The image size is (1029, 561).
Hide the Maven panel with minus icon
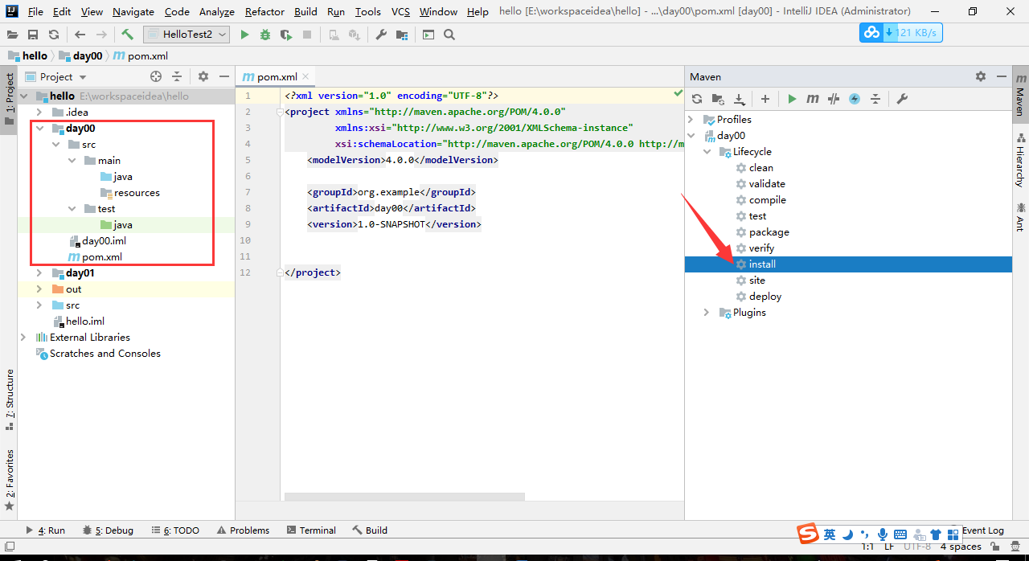[x=1002, y=76]
